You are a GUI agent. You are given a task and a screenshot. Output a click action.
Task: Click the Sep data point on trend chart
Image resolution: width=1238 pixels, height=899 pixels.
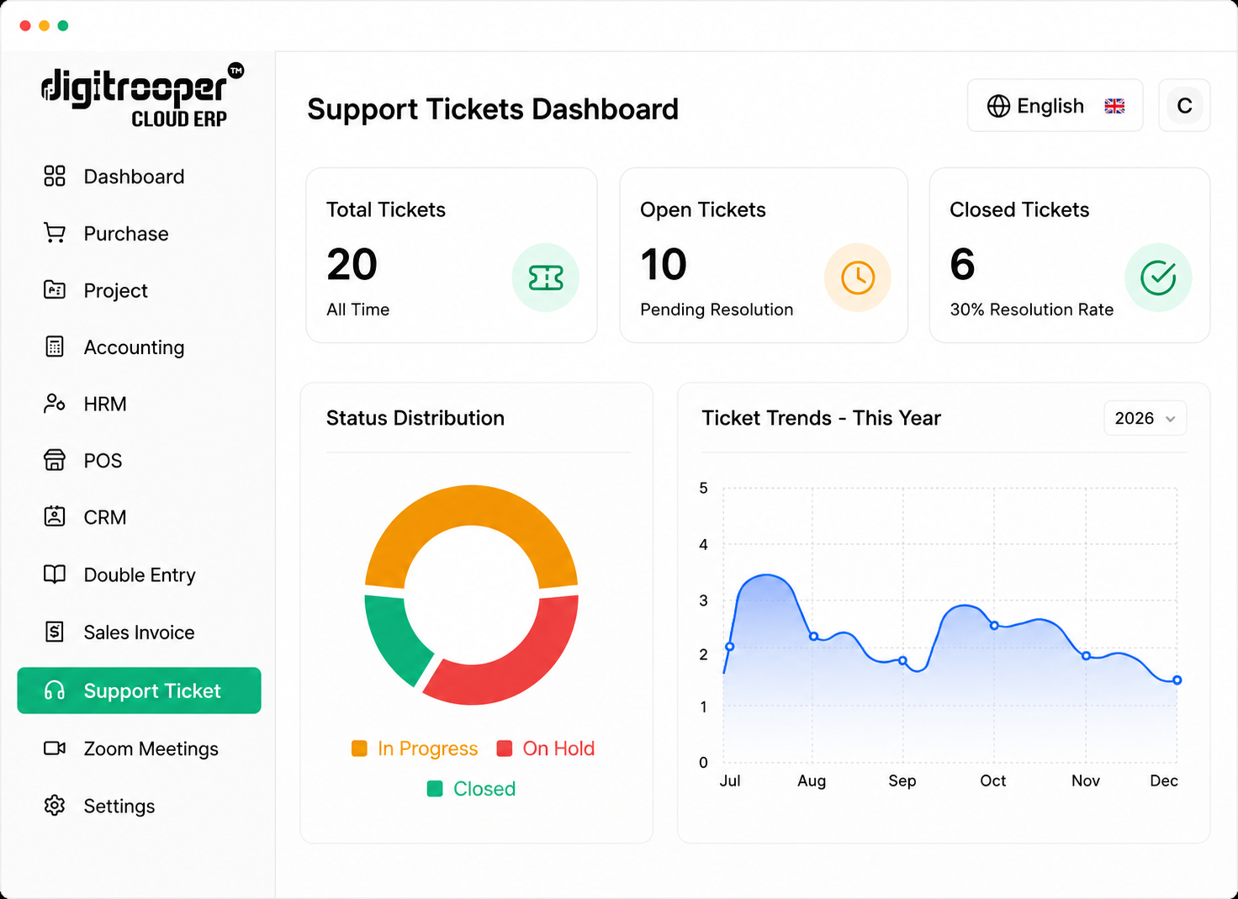coord(902,661)
